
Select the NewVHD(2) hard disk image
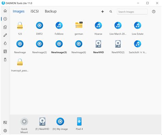[x=118, y=47]
